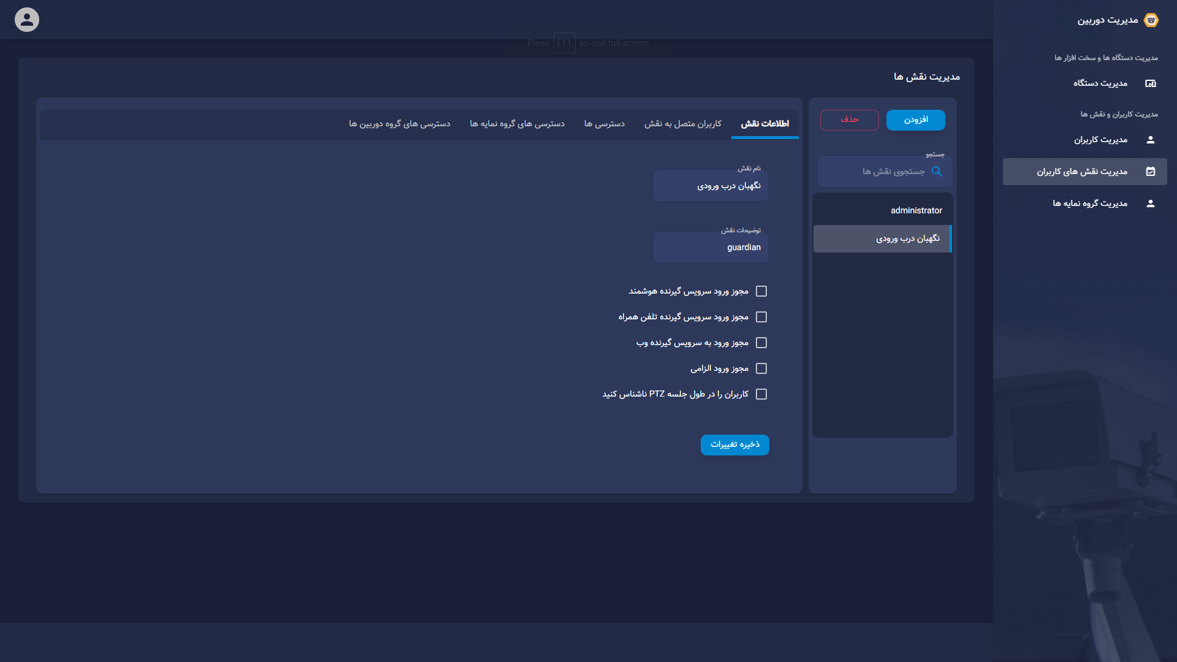This screenshot has width=1177, height=662.
Task: Click مجوز ورود الزامی label text
Action: pyautogui.click(x=720, y=368)
